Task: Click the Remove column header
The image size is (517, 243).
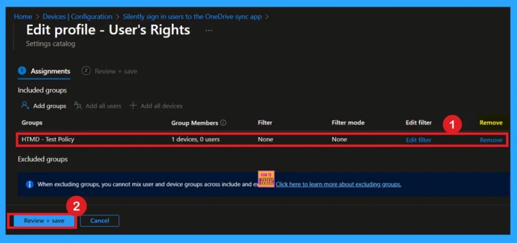Action: (491, 123)
